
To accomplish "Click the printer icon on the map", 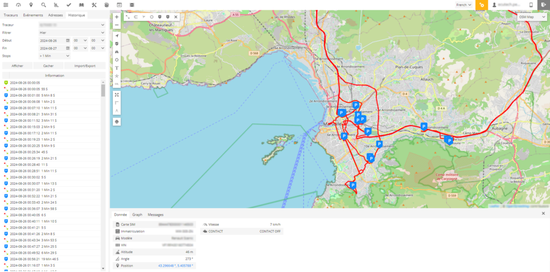I will [x=117, y=121].
